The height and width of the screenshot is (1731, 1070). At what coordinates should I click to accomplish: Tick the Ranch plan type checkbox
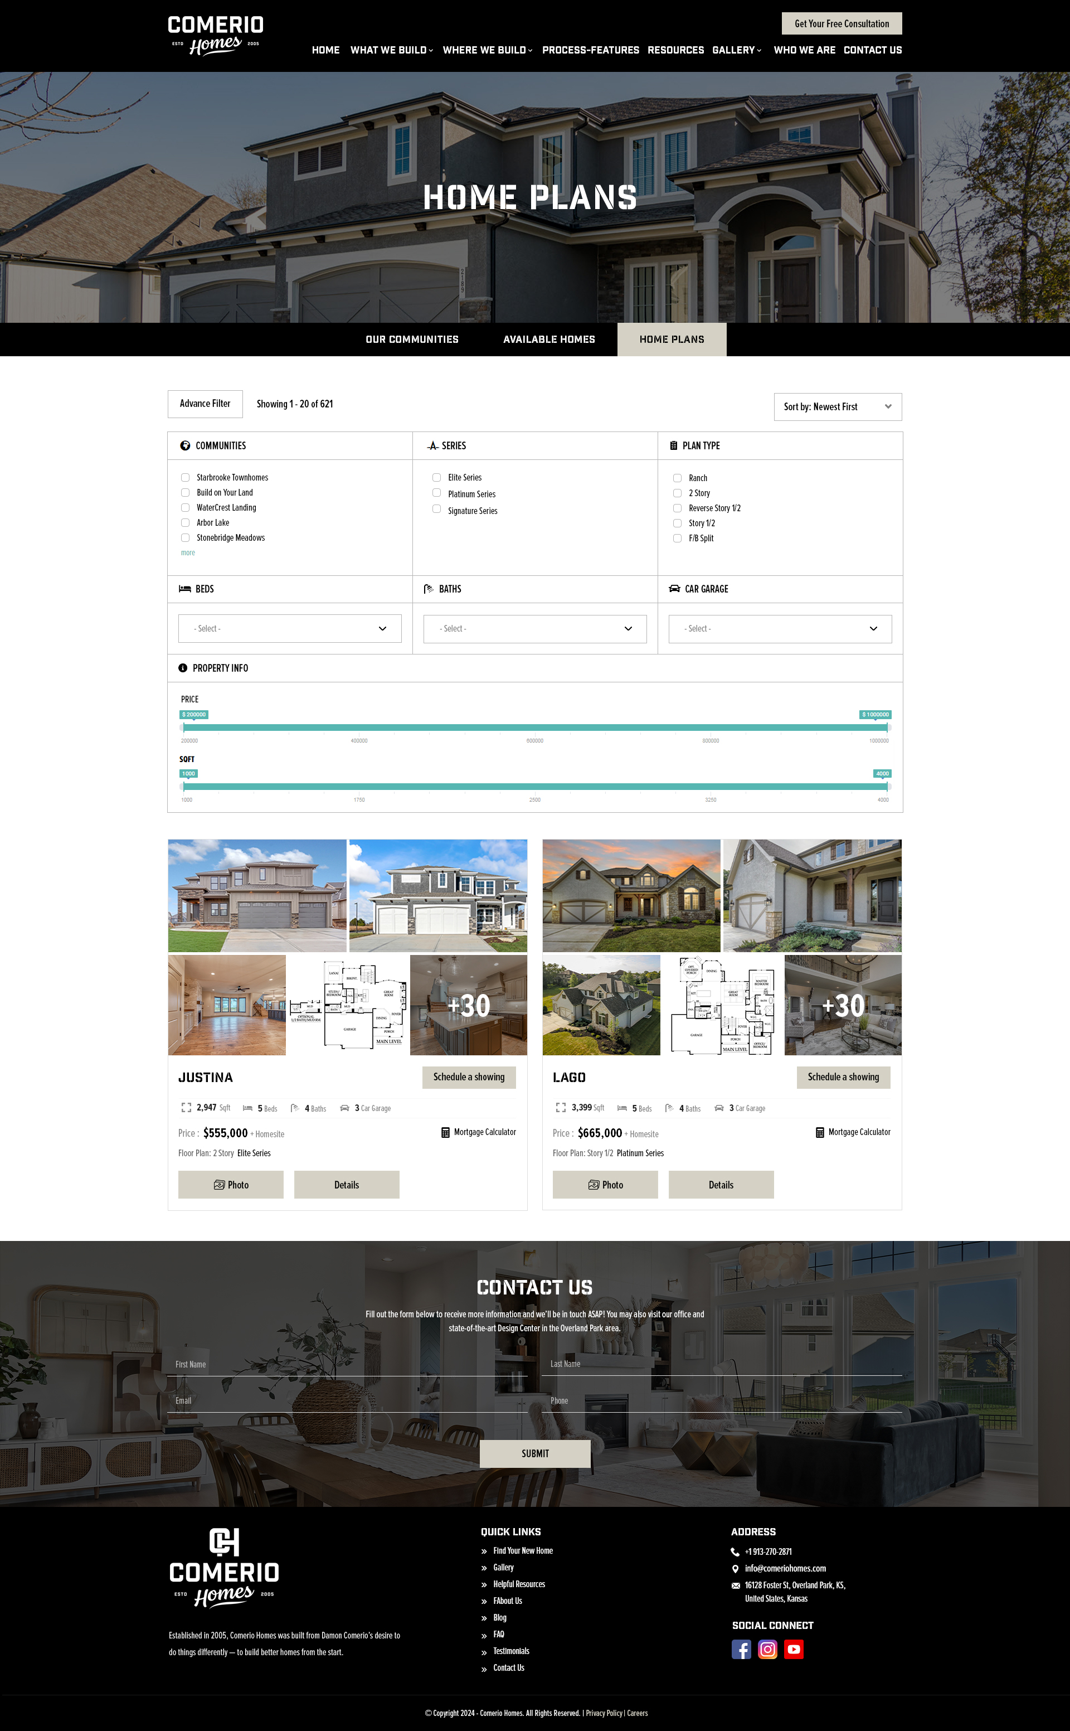(x=677, y=478)
